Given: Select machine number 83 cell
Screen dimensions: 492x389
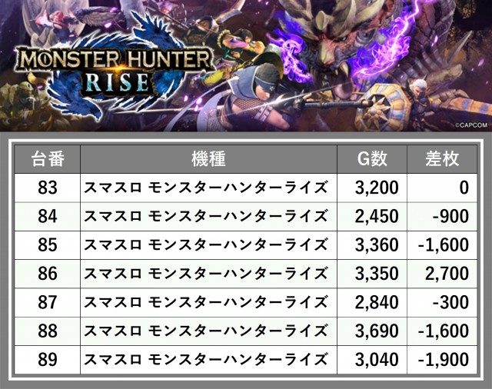Looking at the screenshot, I should [48, 188].
